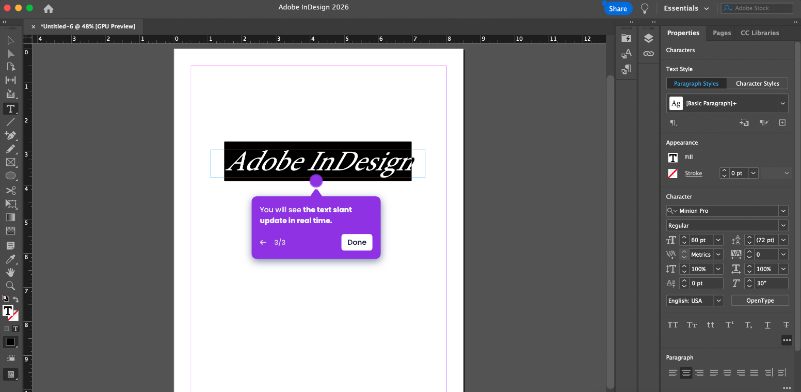Select the Pen tool

[10, 135]
